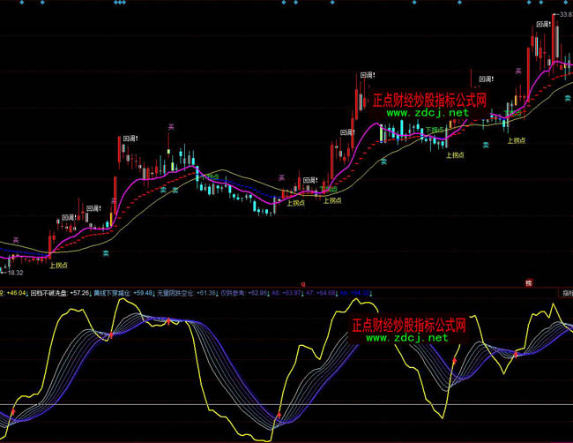Click the first red arrow in indicator panel
Image resolution: width=573 pixels, height=443 pixels.
tap(13, 412)
